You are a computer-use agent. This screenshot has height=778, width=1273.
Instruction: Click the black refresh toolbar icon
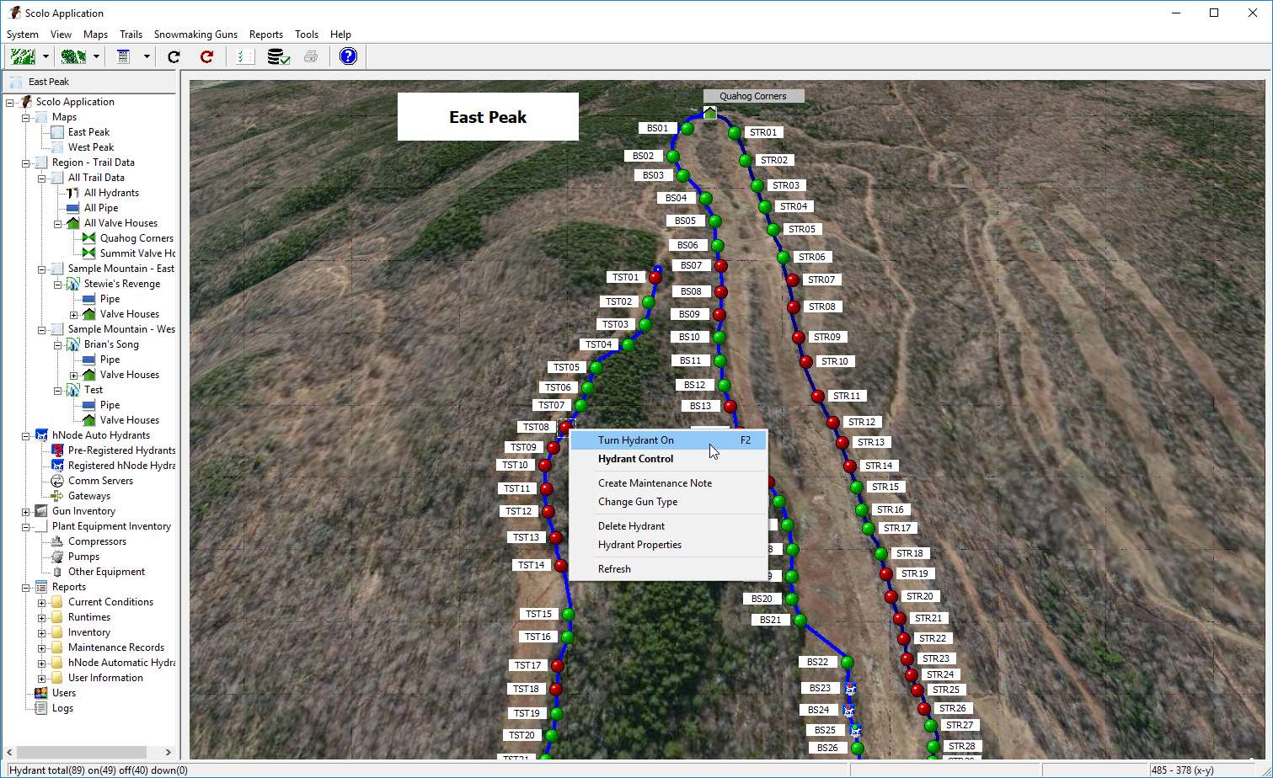[x=173, y=56]
